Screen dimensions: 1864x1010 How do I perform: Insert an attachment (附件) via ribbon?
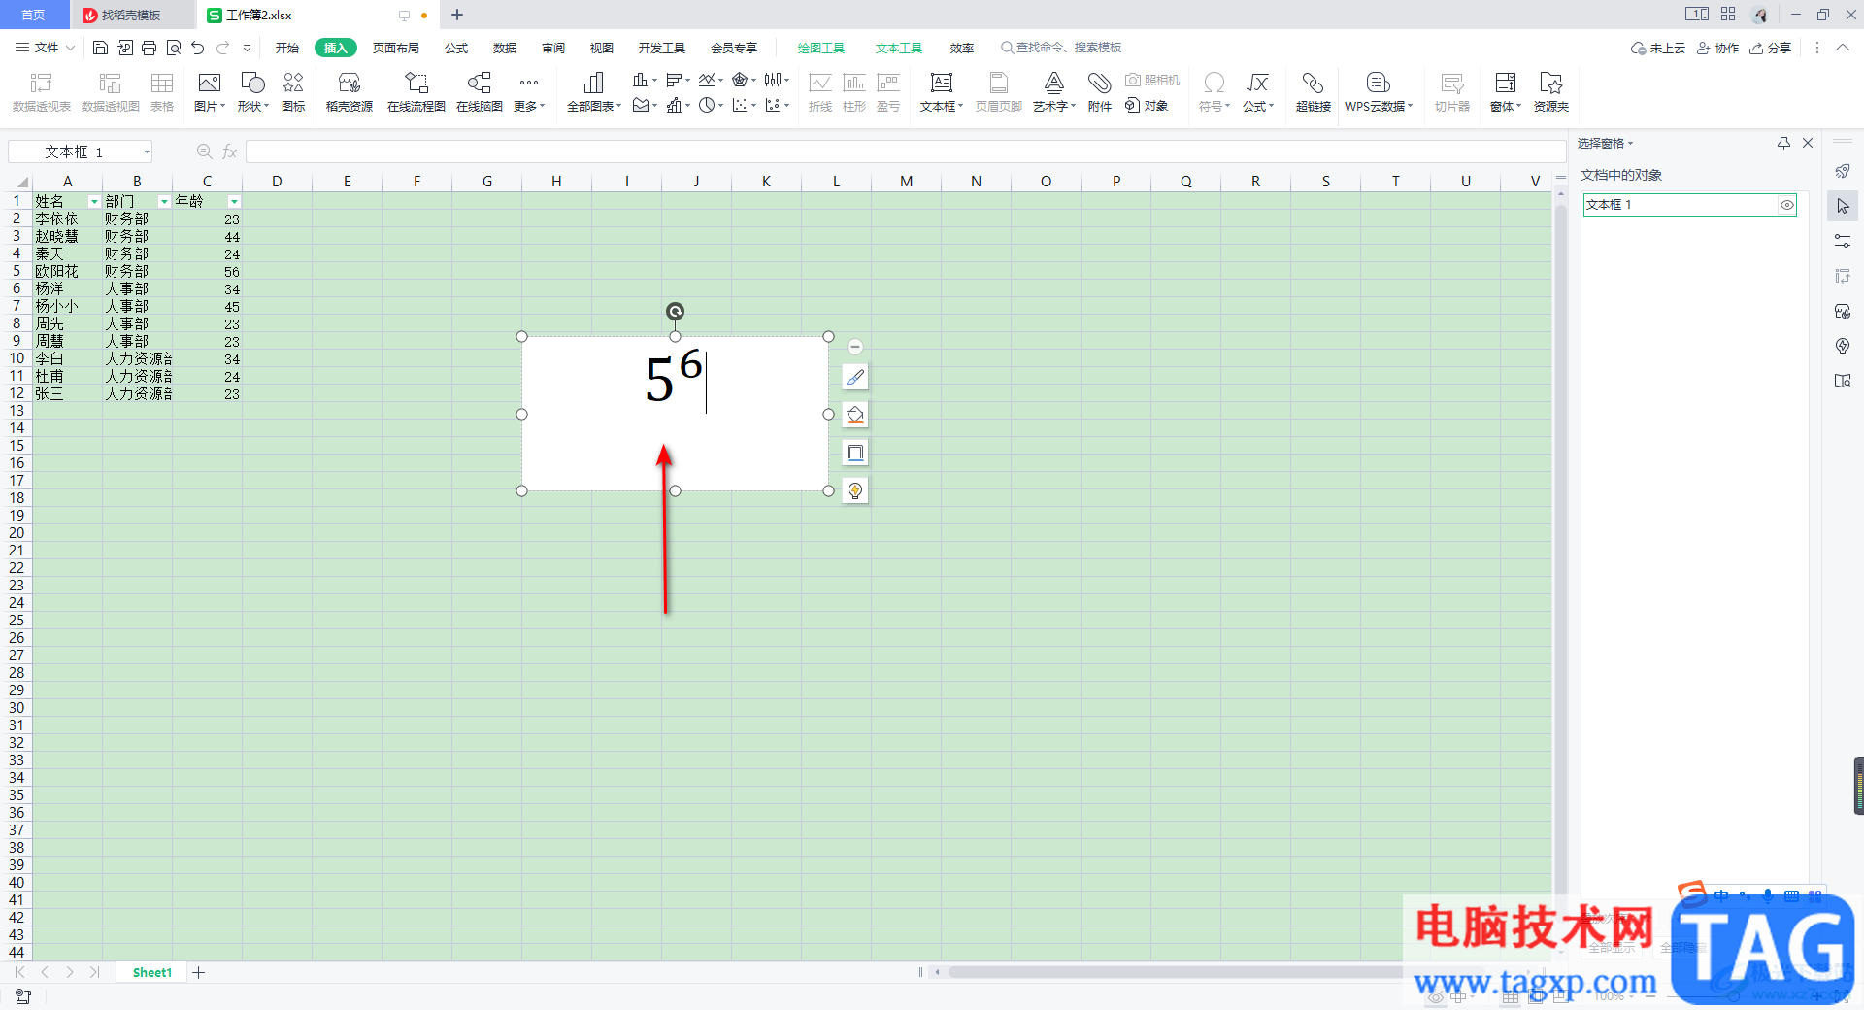coord(1099,91)
